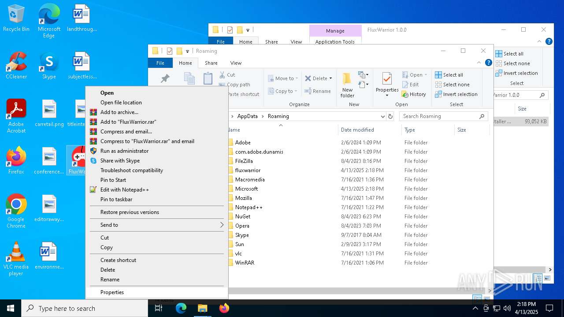Viewport: 564px width, 317px height.
Task: Expand Delete dropdown arrow in ribbon
Action: 330,78
